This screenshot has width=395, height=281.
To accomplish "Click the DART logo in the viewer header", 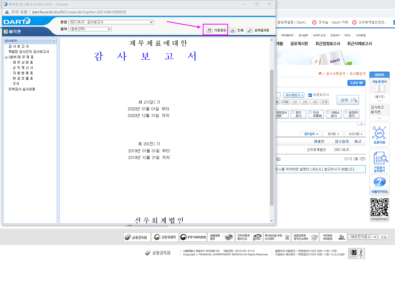I will click(17, 21).
